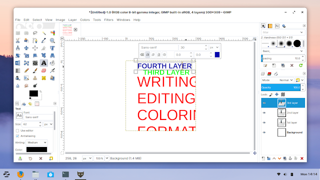Select the Text tool in toolbox
The height and width of the screenshot is (180, 320).
click(43, 63)
